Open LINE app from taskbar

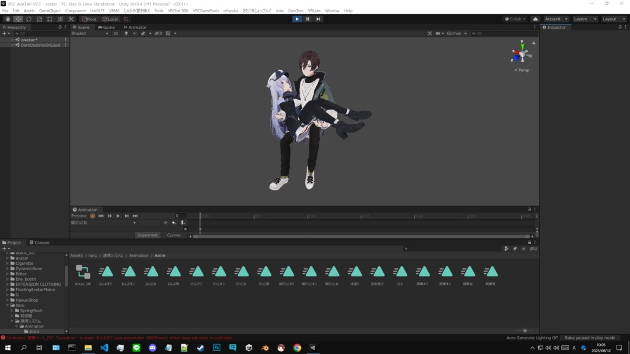tap(136, 348)
